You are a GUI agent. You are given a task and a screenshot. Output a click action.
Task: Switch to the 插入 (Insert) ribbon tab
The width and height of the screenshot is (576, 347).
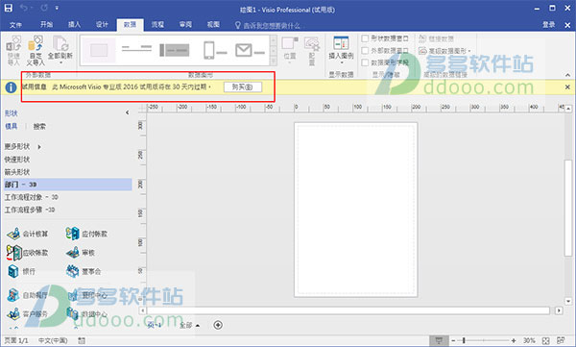(74, 24)
